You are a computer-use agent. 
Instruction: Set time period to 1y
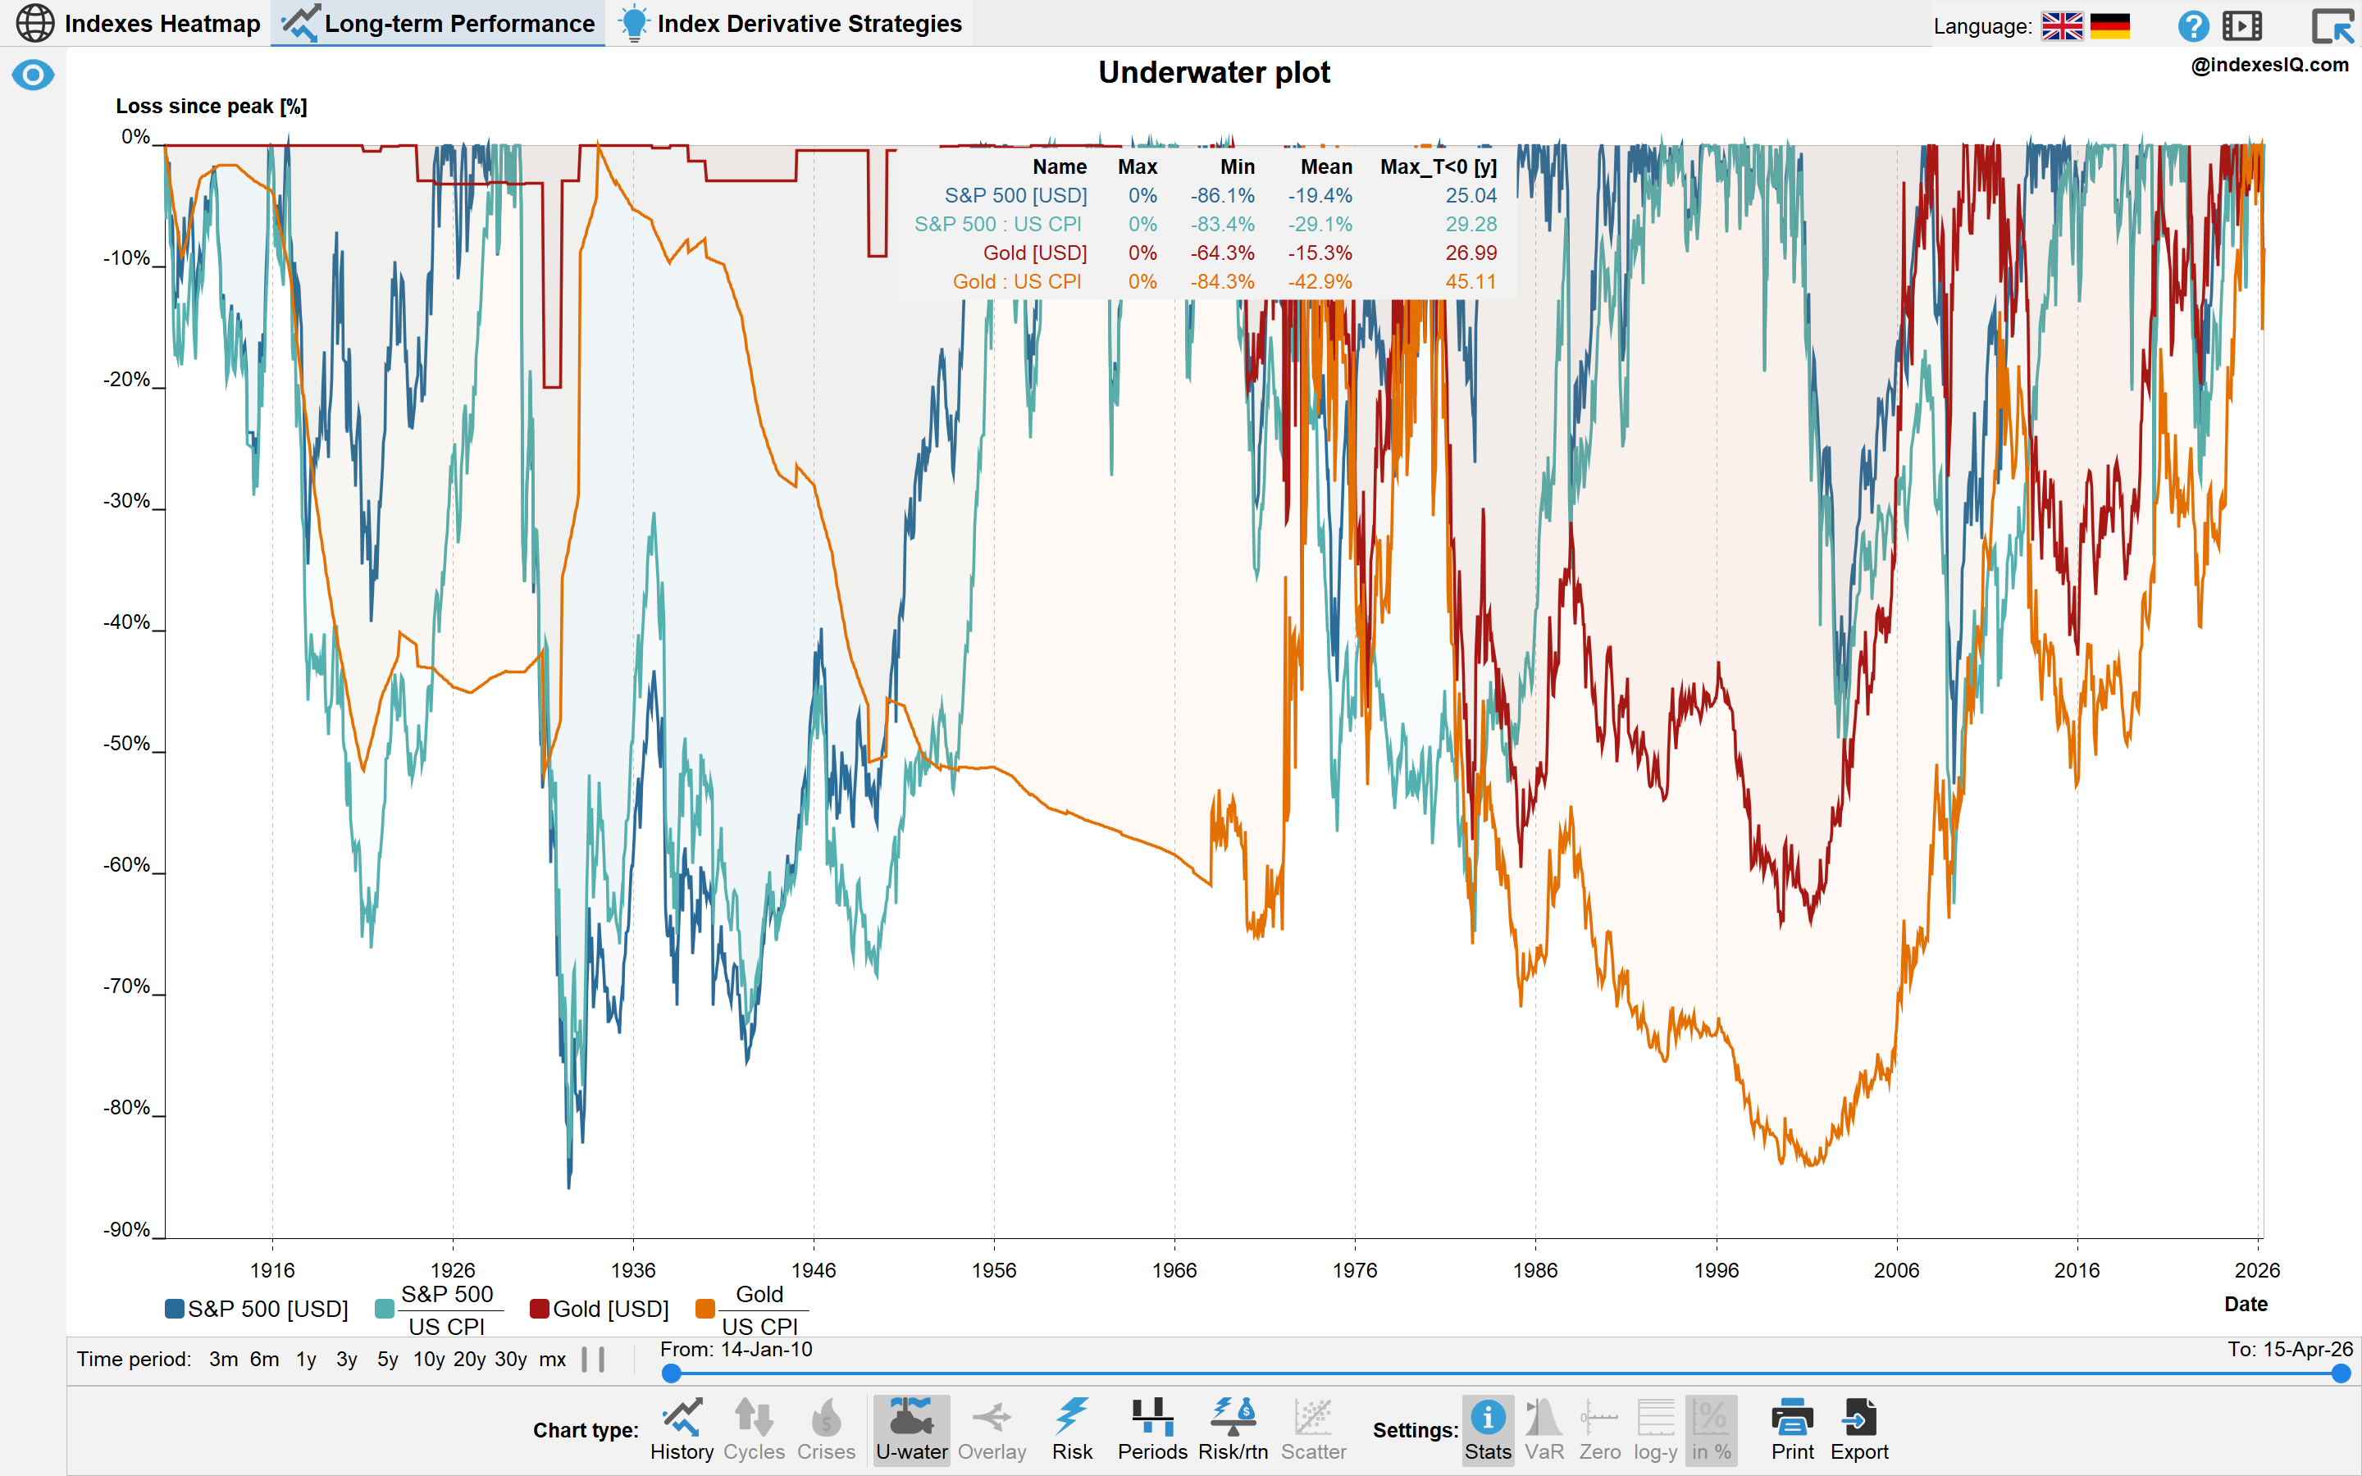[x=307, y=1359]
